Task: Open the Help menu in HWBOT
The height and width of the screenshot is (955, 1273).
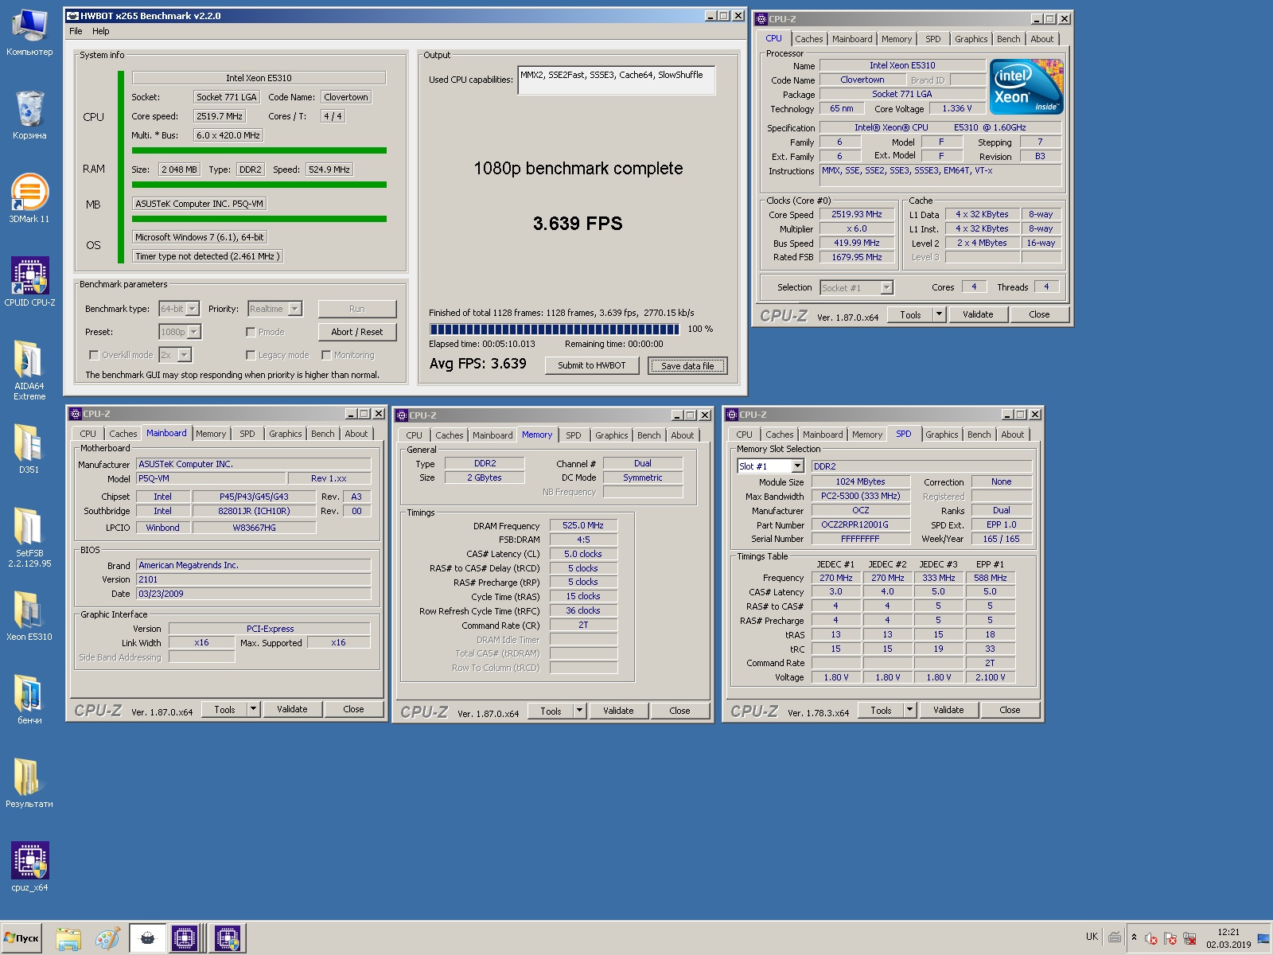Action: point(101,31)
